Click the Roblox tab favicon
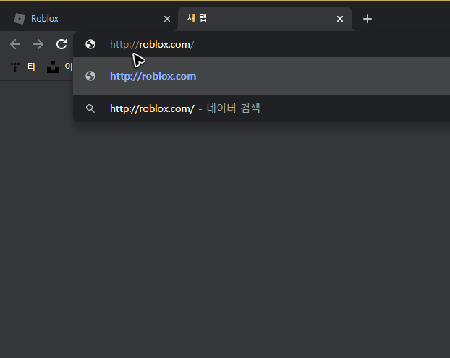This screenshot has width=450, height=358. [20, 19]
